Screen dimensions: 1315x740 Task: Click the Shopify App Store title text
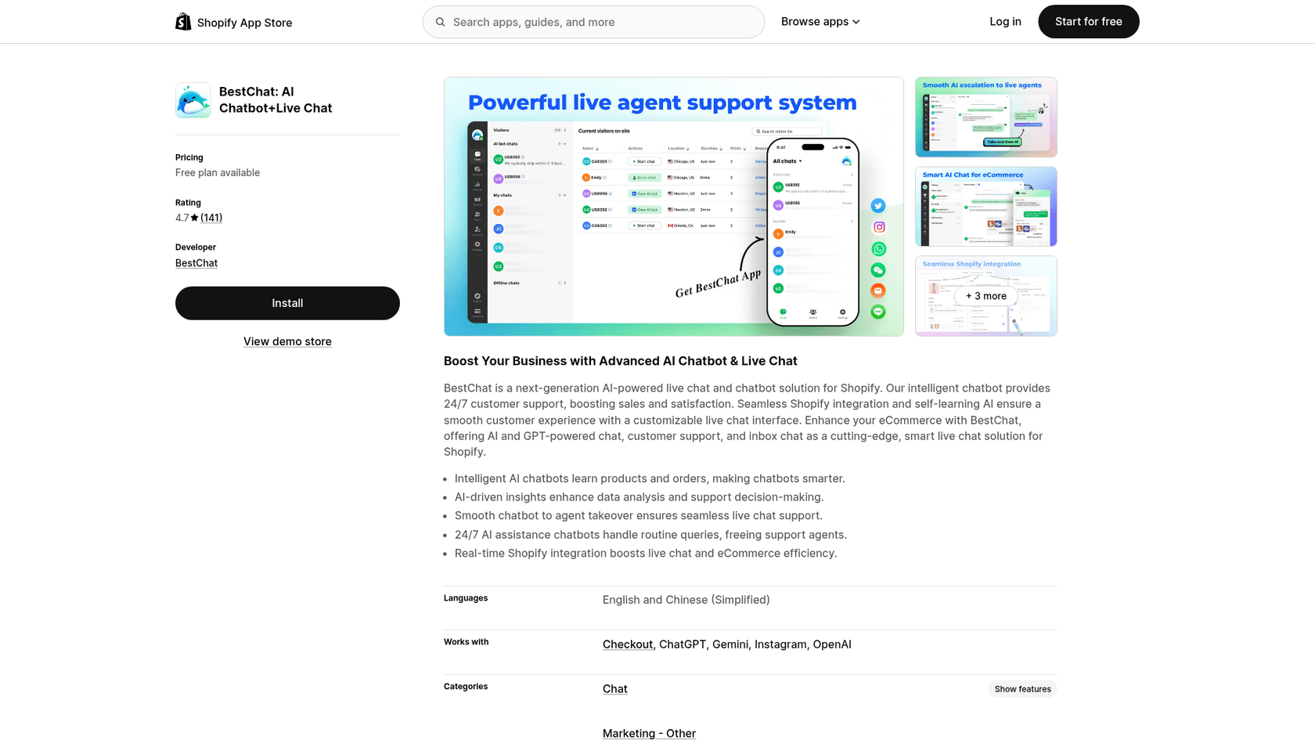245,23
